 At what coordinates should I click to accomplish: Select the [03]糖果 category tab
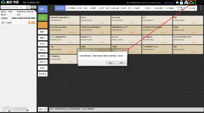point(93,8)
